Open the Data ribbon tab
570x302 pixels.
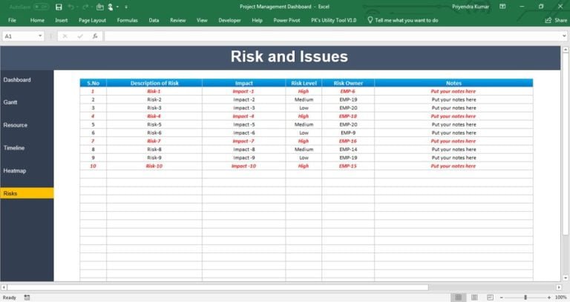(154, 20)
